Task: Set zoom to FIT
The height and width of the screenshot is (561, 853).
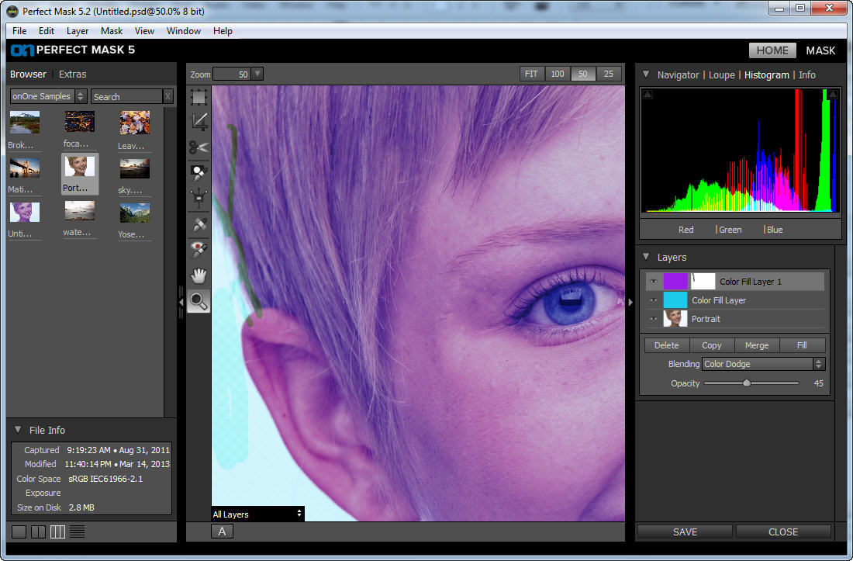Action: click(531, 74)
